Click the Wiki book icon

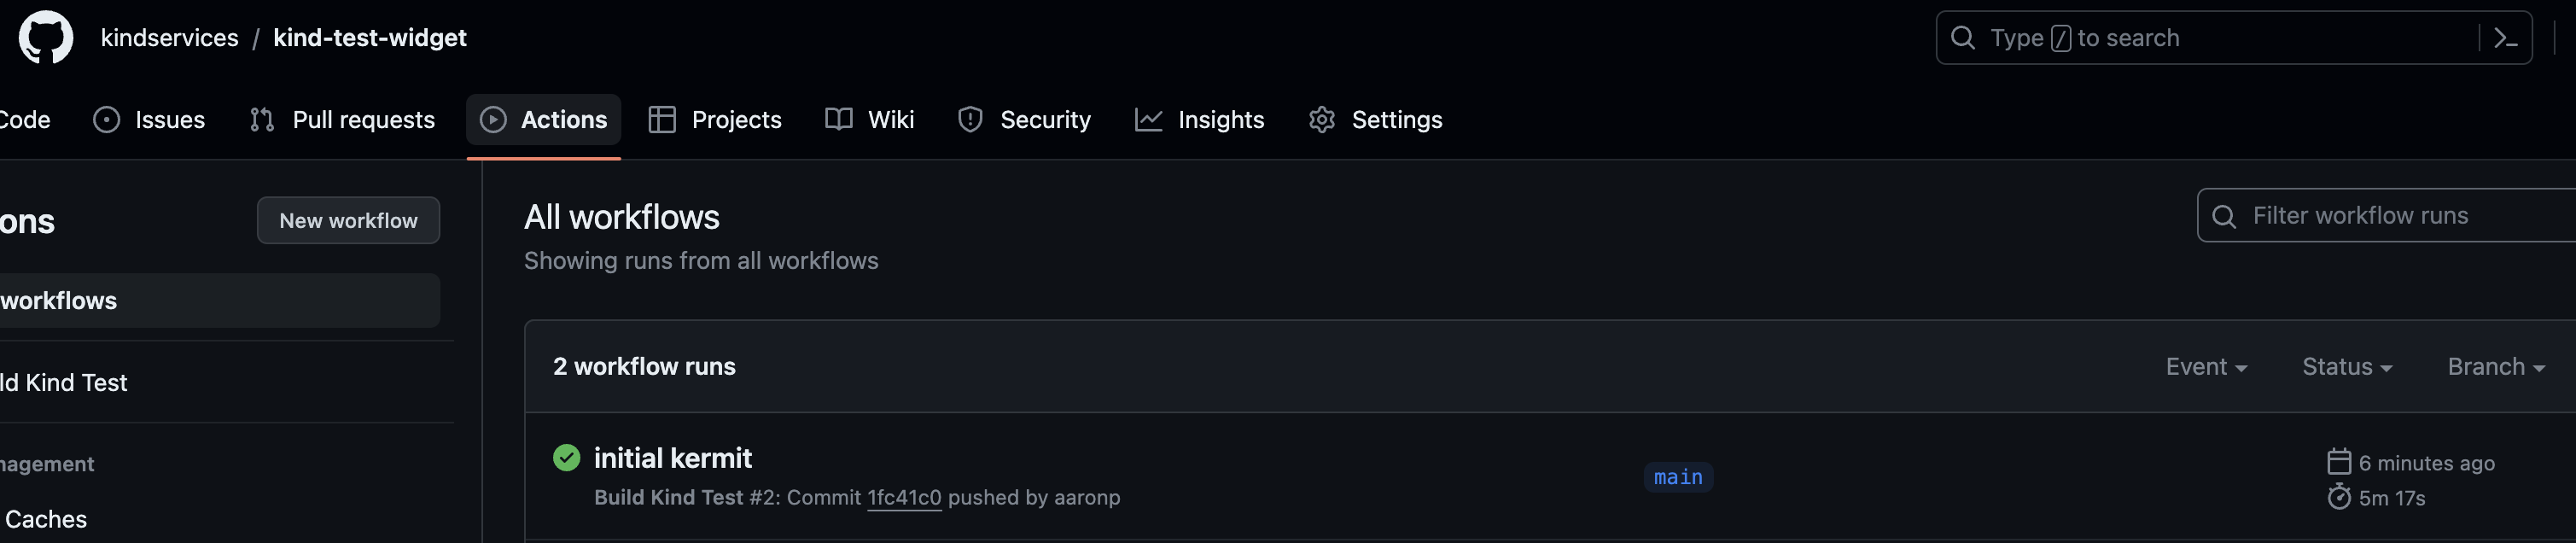[839, 120]
